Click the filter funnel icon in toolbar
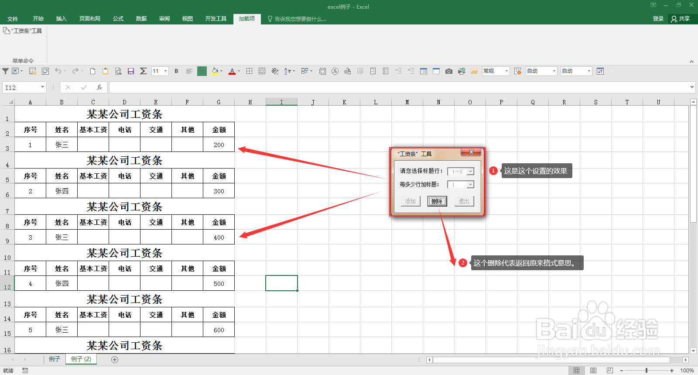 (5, 71)
